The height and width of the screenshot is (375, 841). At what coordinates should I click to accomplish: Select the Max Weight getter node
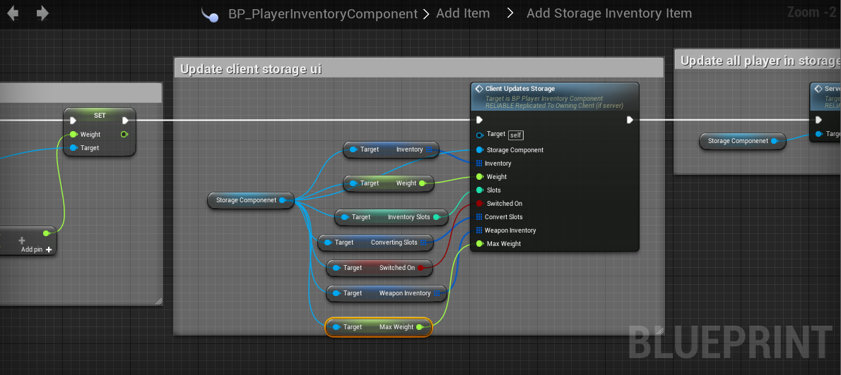379,327
